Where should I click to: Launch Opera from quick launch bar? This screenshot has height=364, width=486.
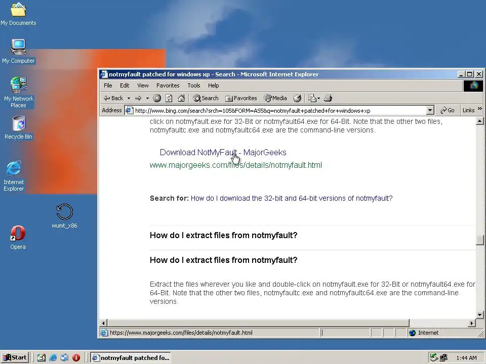(x=76, y=357)
